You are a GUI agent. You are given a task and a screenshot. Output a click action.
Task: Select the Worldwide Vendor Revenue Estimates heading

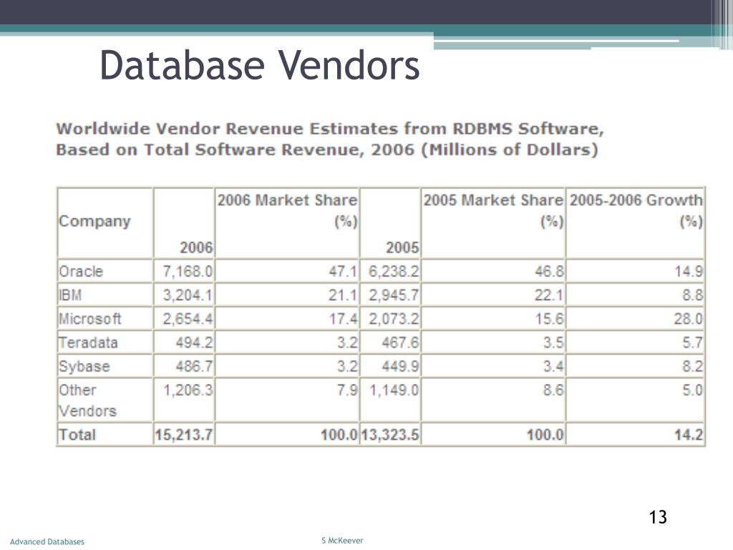(330, 139)
